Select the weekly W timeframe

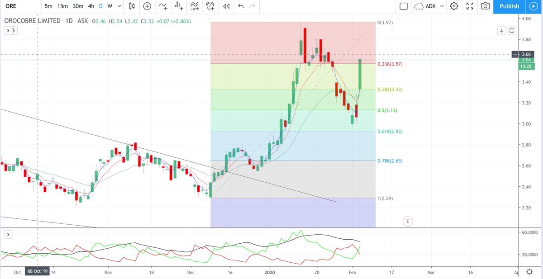110,6
